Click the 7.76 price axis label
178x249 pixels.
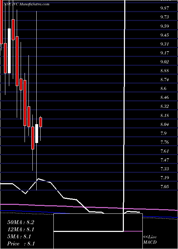(x=164, y=142)
